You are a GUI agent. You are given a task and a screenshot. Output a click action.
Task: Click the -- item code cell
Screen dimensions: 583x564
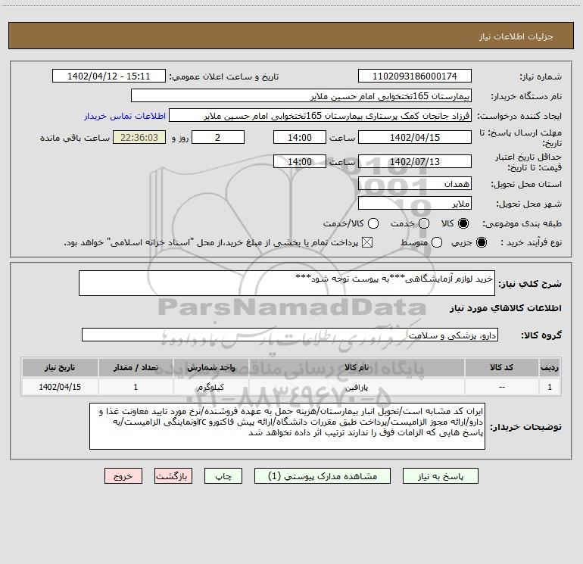tap(501, 387)
